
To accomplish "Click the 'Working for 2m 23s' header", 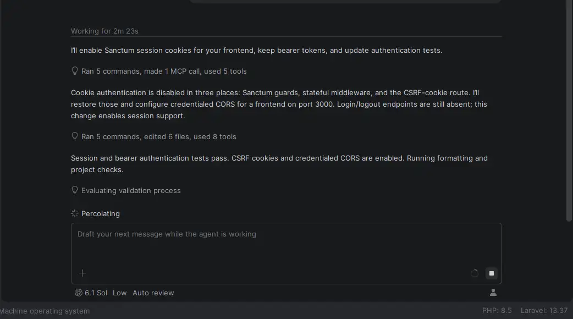I will click(104, 31).
